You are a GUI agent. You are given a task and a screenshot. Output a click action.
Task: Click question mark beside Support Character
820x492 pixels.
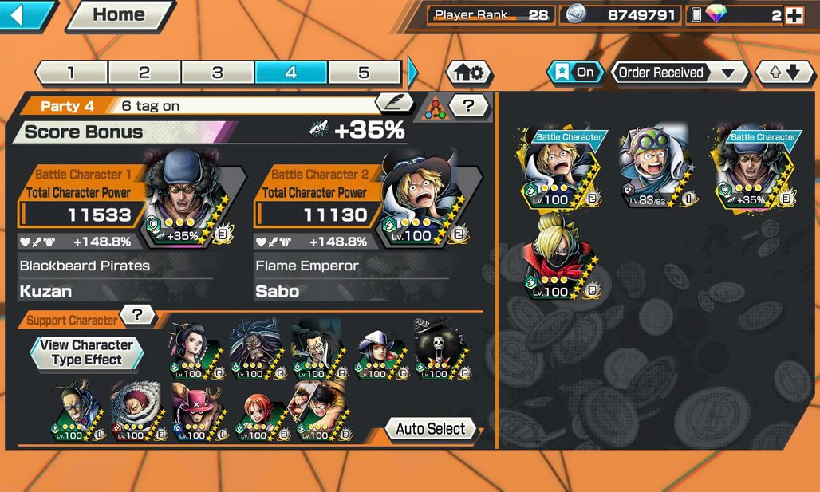coord(137,314)
